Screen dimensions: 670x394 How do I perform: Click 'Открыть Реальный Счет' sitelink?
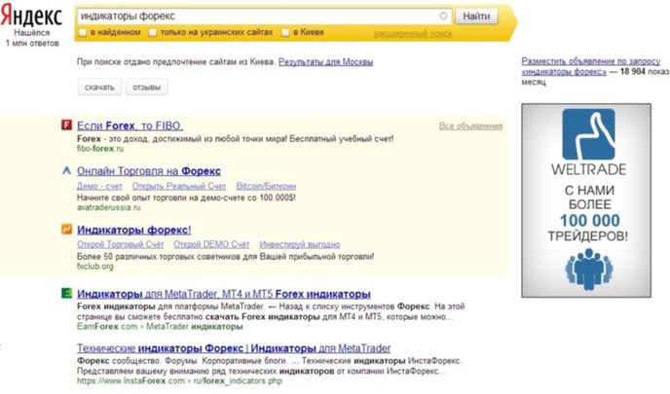coord(179,186)
